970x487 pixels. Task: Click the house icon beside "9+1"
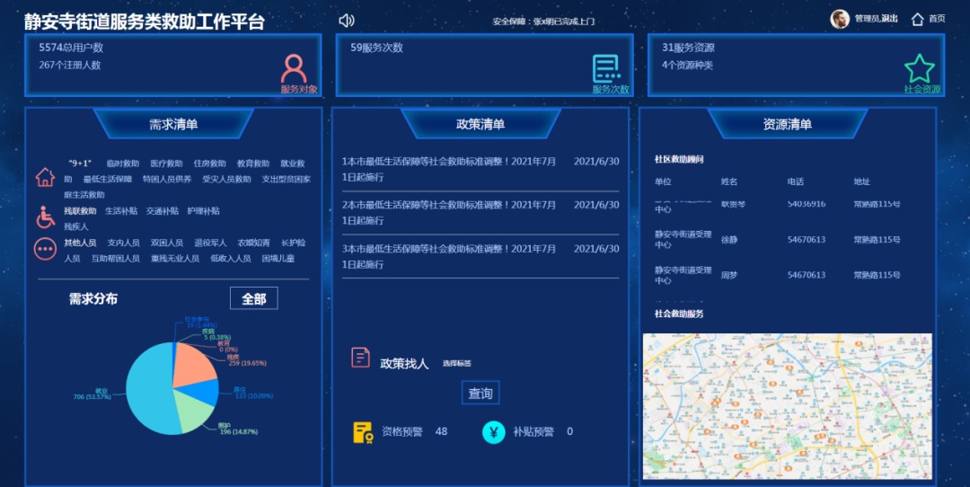point(45,177)
